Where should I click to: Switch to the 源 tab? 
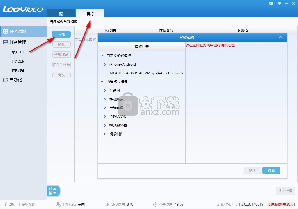pos(61,13)
